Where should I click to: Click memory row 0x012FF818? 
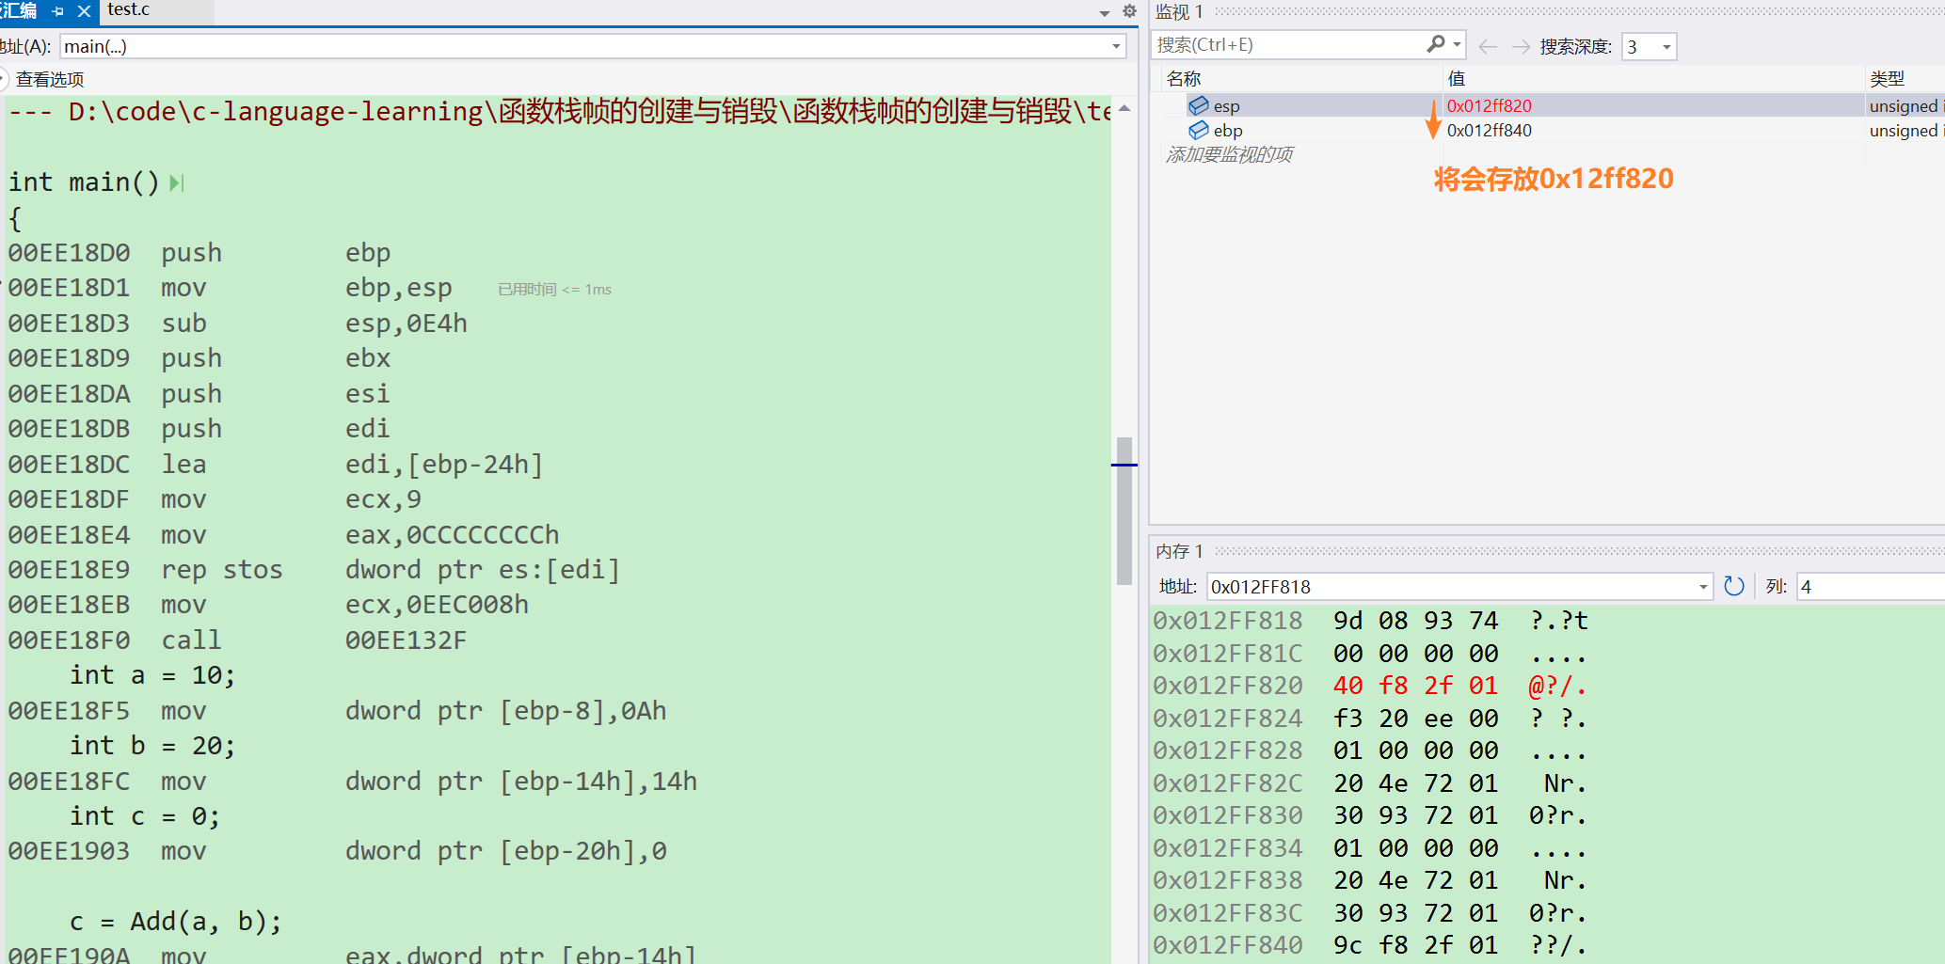pos(1370,621)
